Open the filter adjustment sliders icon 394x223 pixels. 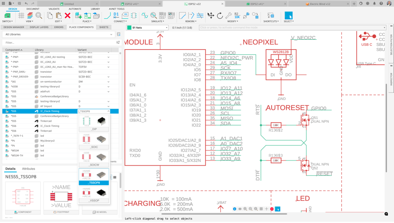118,42
